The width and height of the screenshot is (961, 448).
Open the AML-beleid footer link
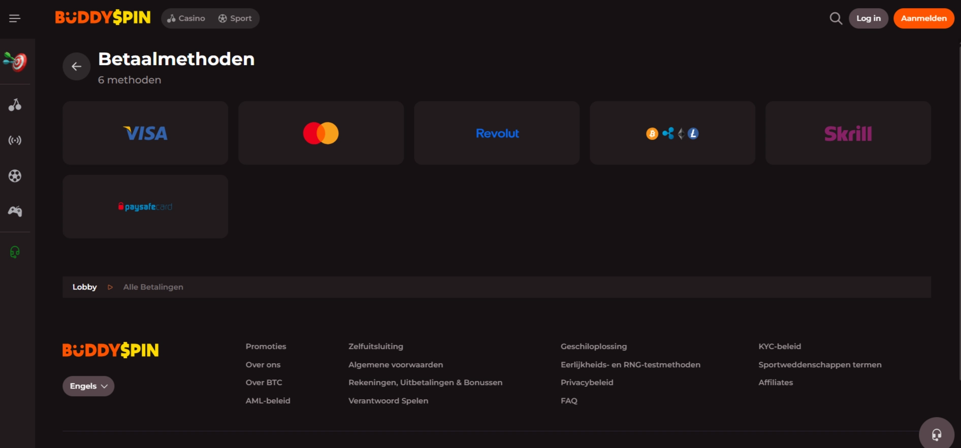[x=268, y=401]
